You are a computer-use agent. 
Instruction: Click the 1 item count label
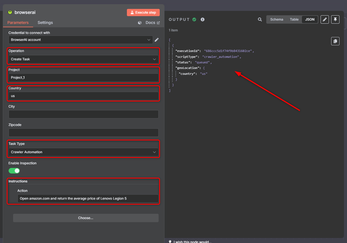tap(173, 30)
